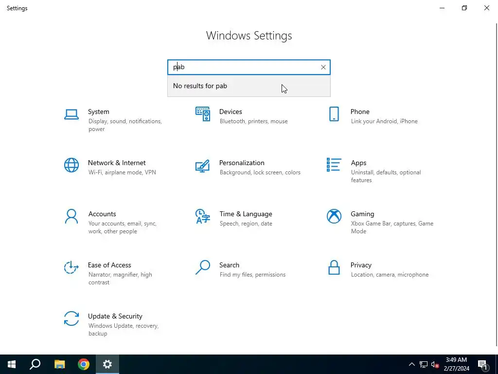Open the System settings title

[98, 112]
